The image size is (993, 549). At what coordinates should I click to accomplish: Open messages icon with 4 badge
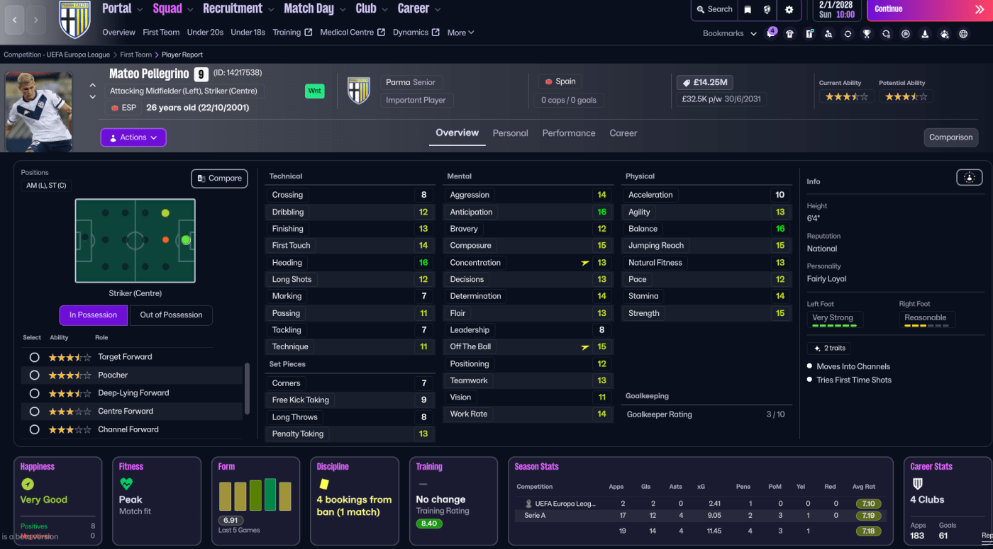[x=771, y=34]
